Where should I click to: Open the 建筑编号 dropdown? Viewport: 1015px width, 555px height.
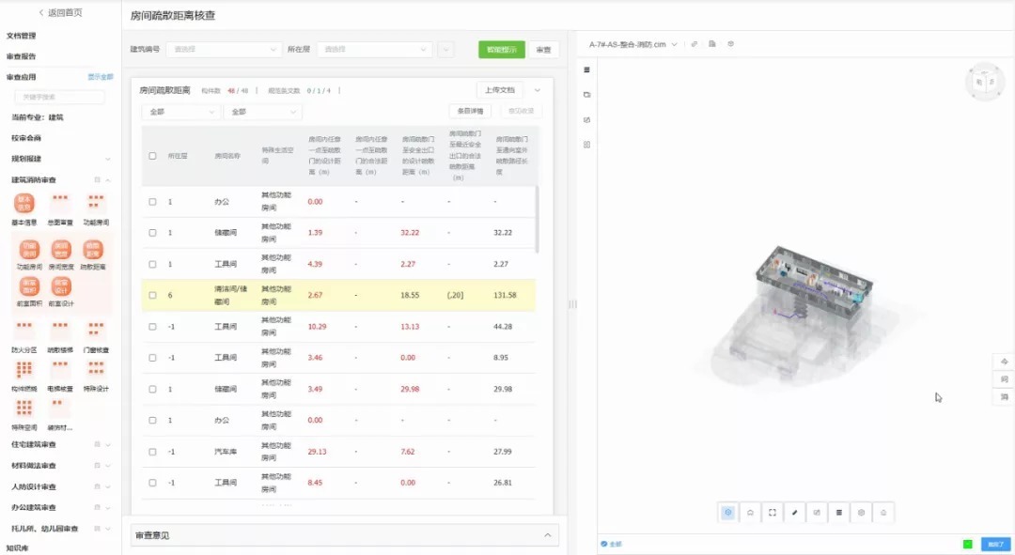pos(223,49)
